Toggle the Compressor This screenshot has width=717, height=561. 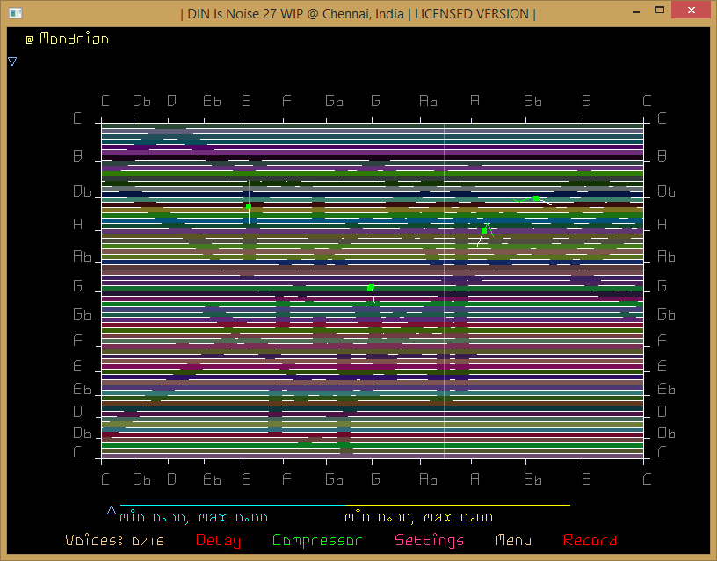pos(317,541)
